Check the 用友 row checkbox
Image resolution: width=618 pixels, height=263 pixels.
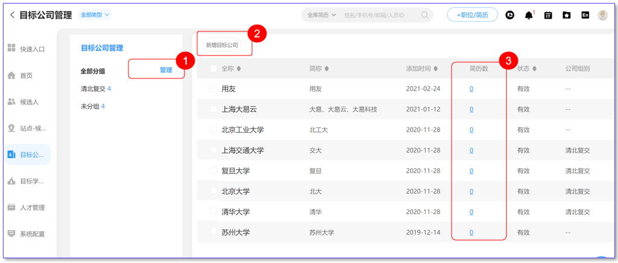213,88
